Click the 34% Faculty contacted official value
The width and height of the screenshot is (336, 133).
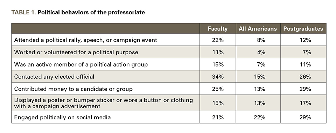[218, 77]
